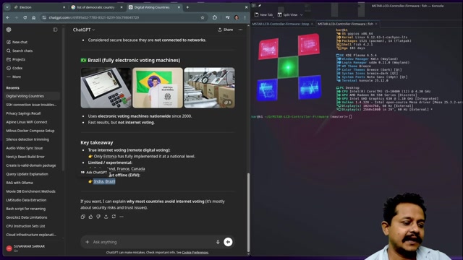Start a New chat
This screenshot has width=463, height=260.
click(17, 42)
